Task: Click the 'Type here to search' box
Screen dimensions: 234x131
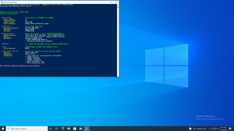Action: 27,128
